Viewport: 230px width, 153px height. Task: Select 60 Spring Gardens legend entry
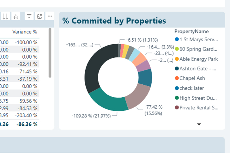click(x=198, y=49)
